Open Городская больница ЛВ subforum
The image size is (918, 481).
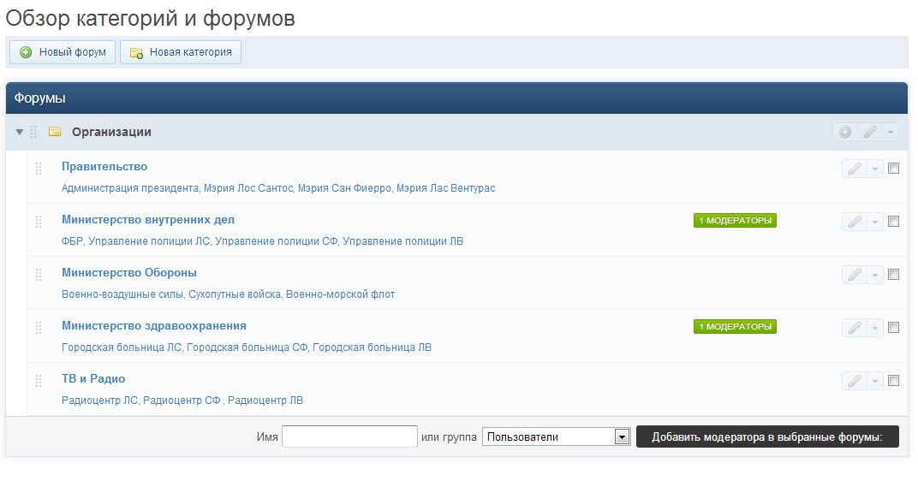pyautogui.click(x=372, y=347)
